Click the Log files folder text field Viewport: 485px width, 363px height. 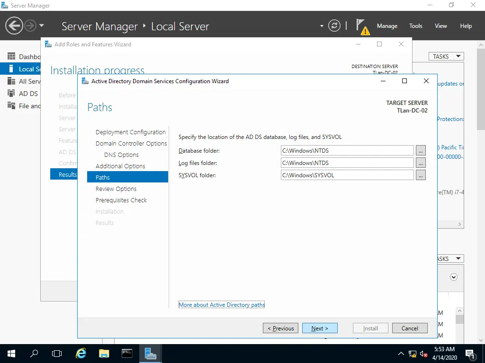coord(347,163)
